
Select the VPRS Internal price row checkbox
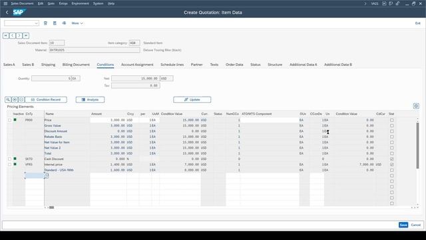pos(9,165)
